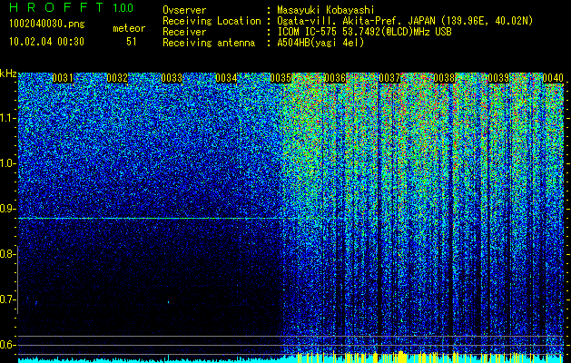Image resolution: width=571 pixels, height=363 pixels.
Task: Click the antenna value A504HB(yagi 4el)
Action: [x=320, y=43]
